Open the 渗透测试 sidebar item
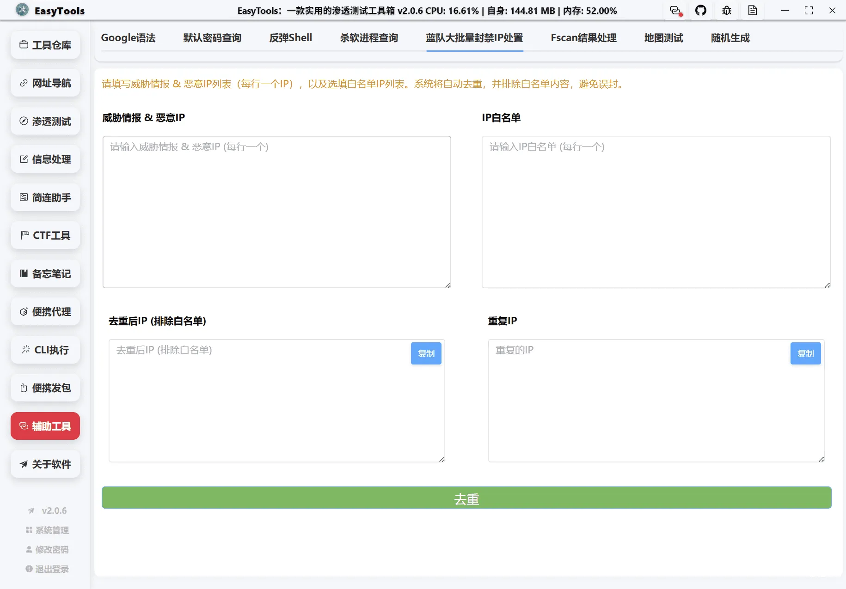 [45, 121]
